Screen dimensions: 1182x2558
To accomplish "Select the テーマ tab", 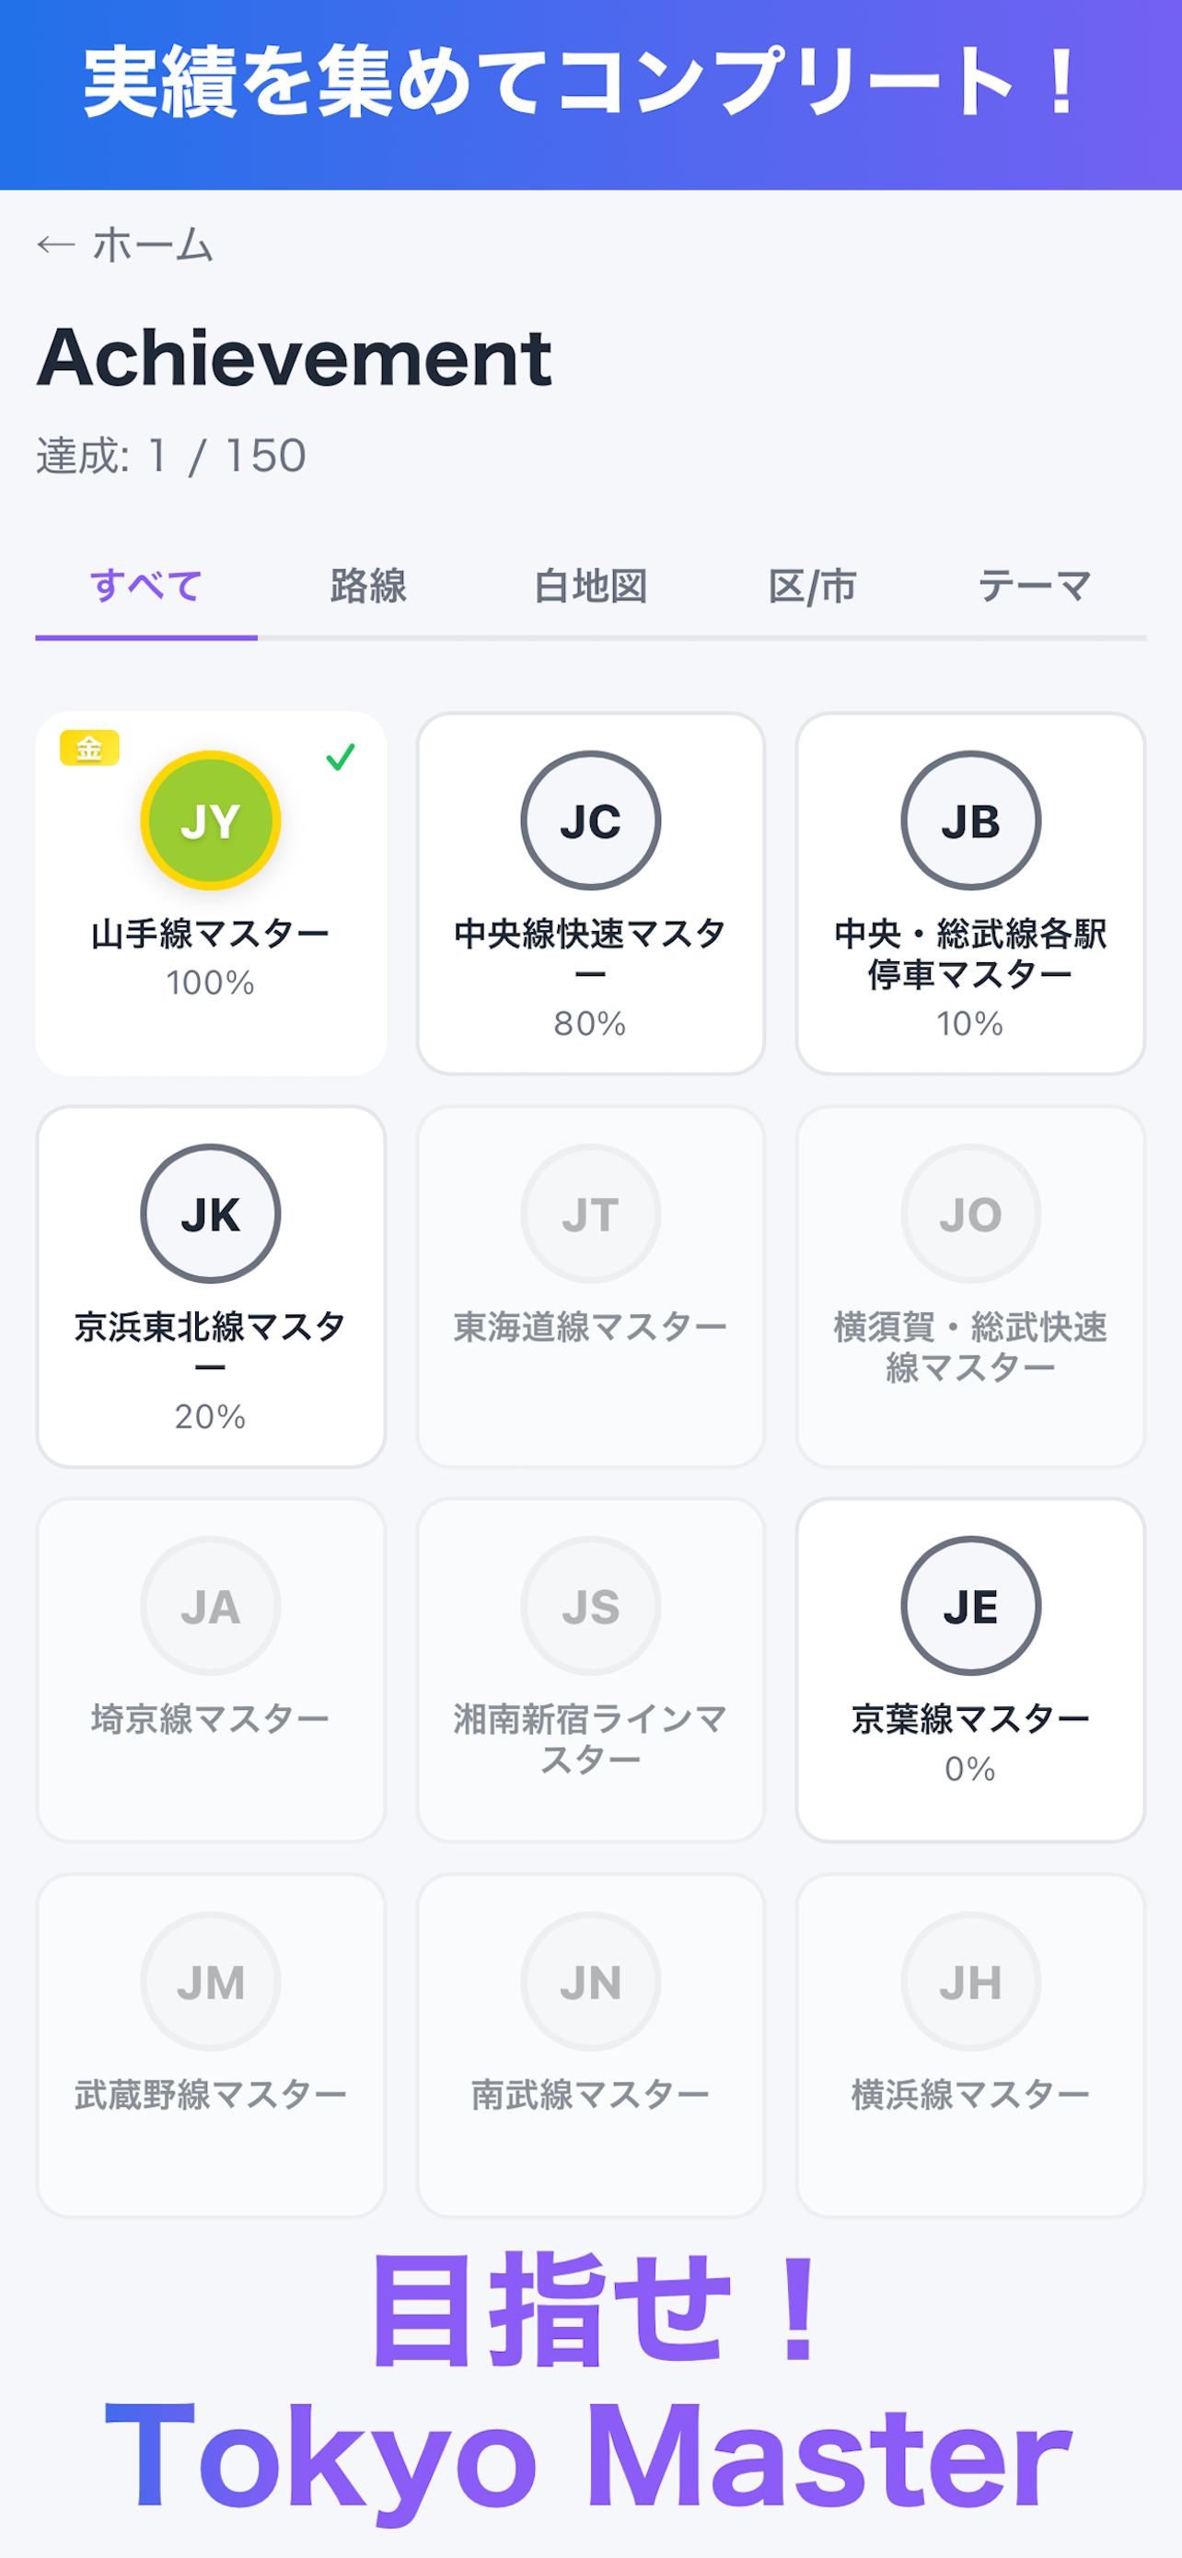I will [1035, 587].
